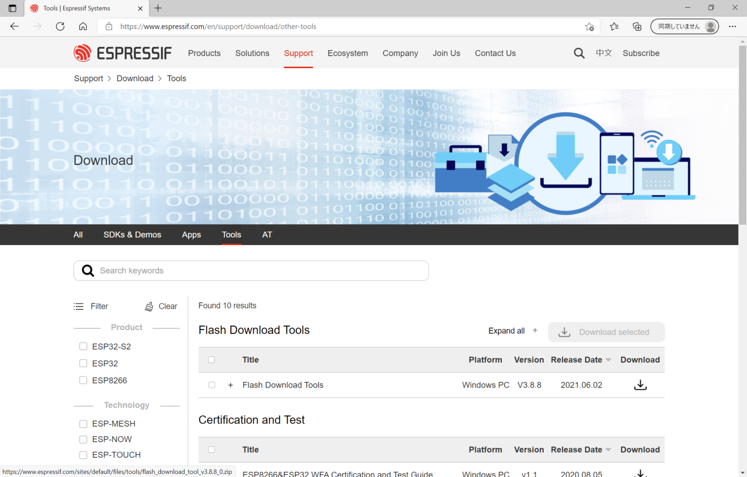
Task: Tick the ESP-MESH technology checkbox
Action: pyautogui.click(x=83, y=424)
